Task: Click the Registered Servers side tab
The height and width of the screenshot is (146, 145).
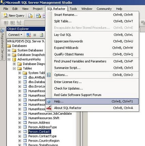Action: [2, 44]
